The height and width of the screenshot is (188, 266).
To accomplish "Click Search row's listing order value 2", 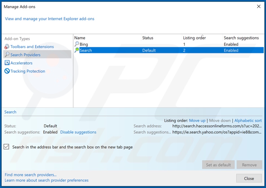I will click(x=184, y=51).
